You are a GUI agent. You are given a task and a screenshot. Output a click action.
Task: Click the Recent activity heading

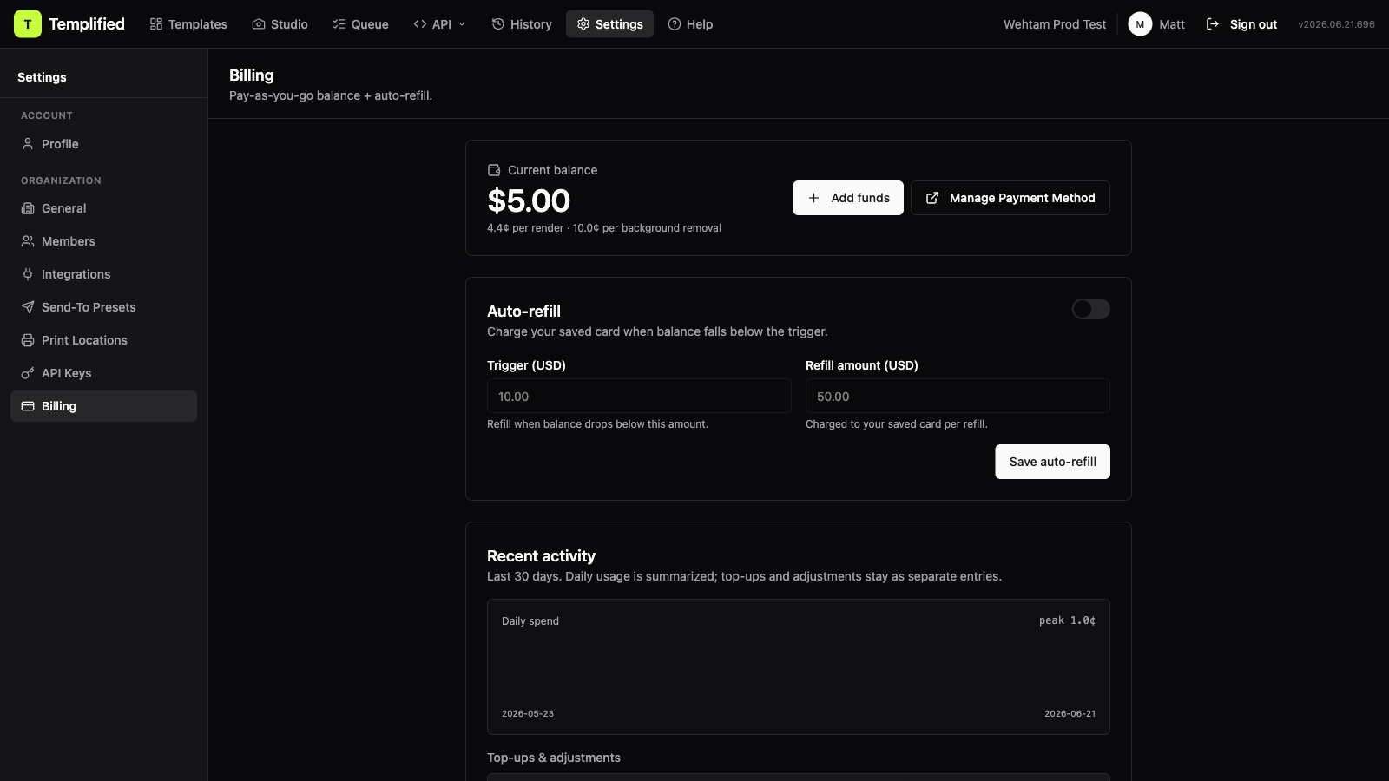point(541,556)
